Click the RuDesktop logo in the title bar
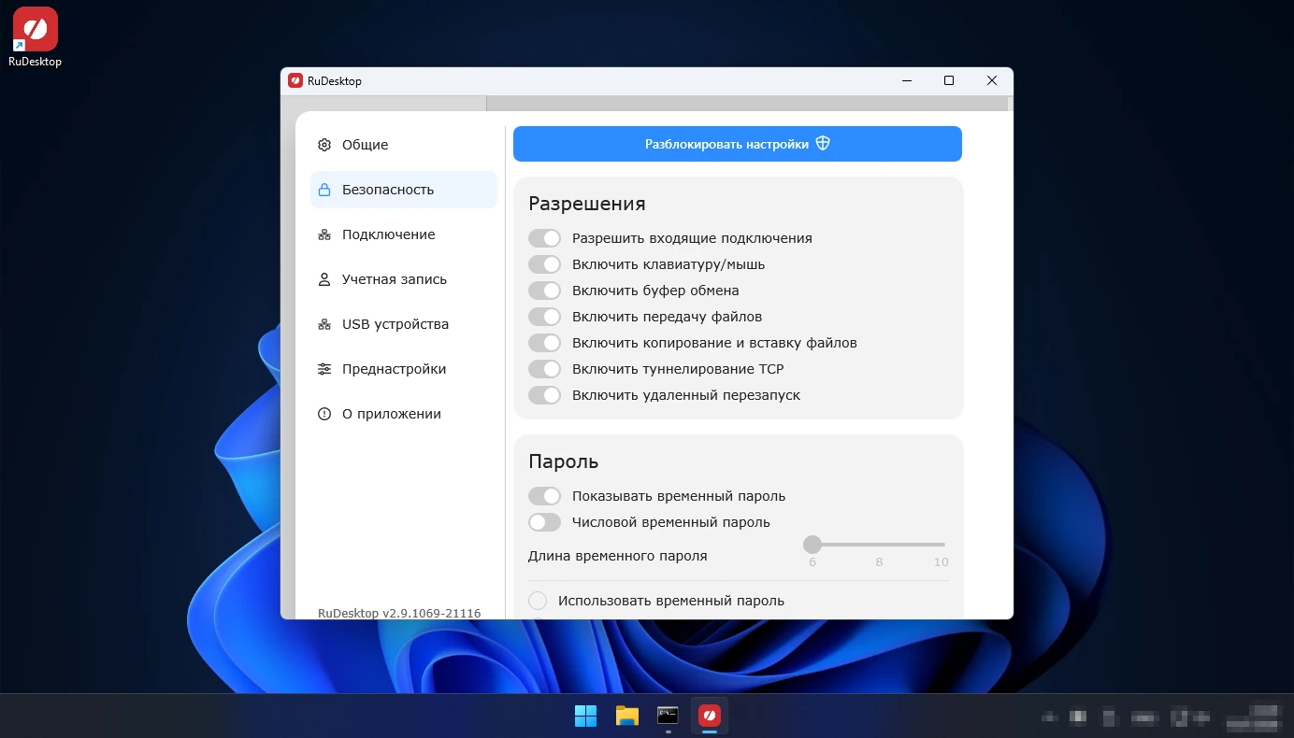 pos(295,81)
